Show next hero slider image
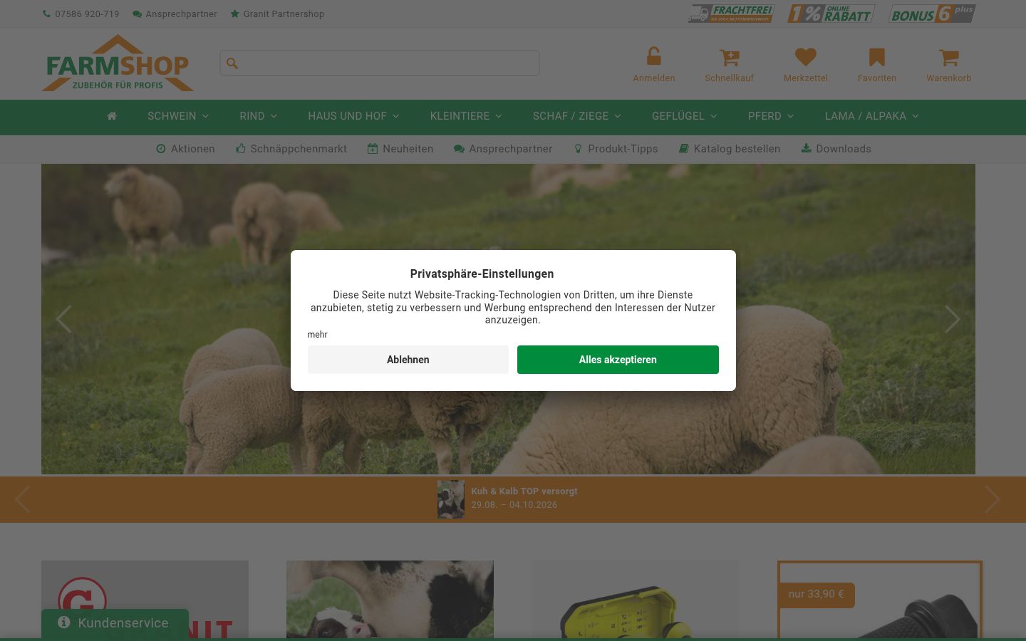Screen dimensions: 1026x641 953,319
